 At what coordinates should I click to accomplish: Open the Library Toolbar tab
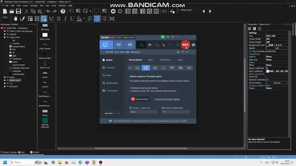pyautogui.click(x=9, y=152)
